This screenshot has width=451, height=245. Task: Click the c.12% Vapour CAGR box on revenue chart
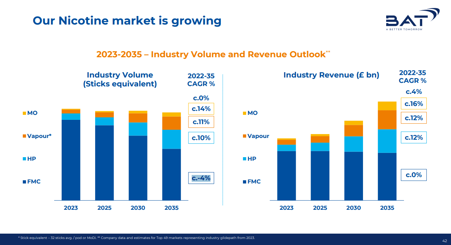pos(414,118)
